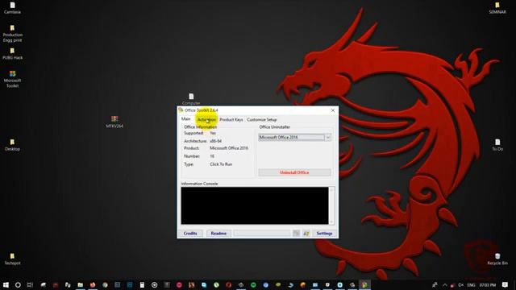Click the 'Click To Run' type value

[x=221, y=164]
